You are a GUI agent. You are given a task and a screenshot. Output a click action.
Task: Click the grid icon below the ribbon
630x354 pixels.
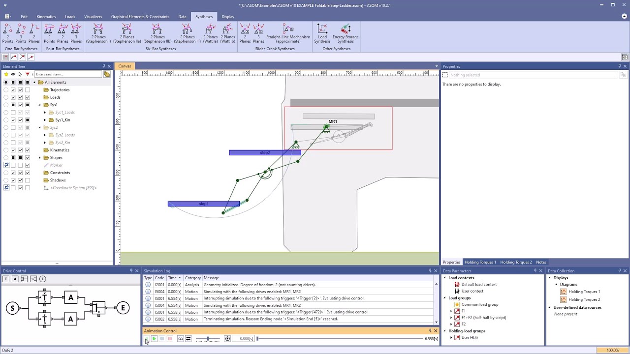click(5, 57)
